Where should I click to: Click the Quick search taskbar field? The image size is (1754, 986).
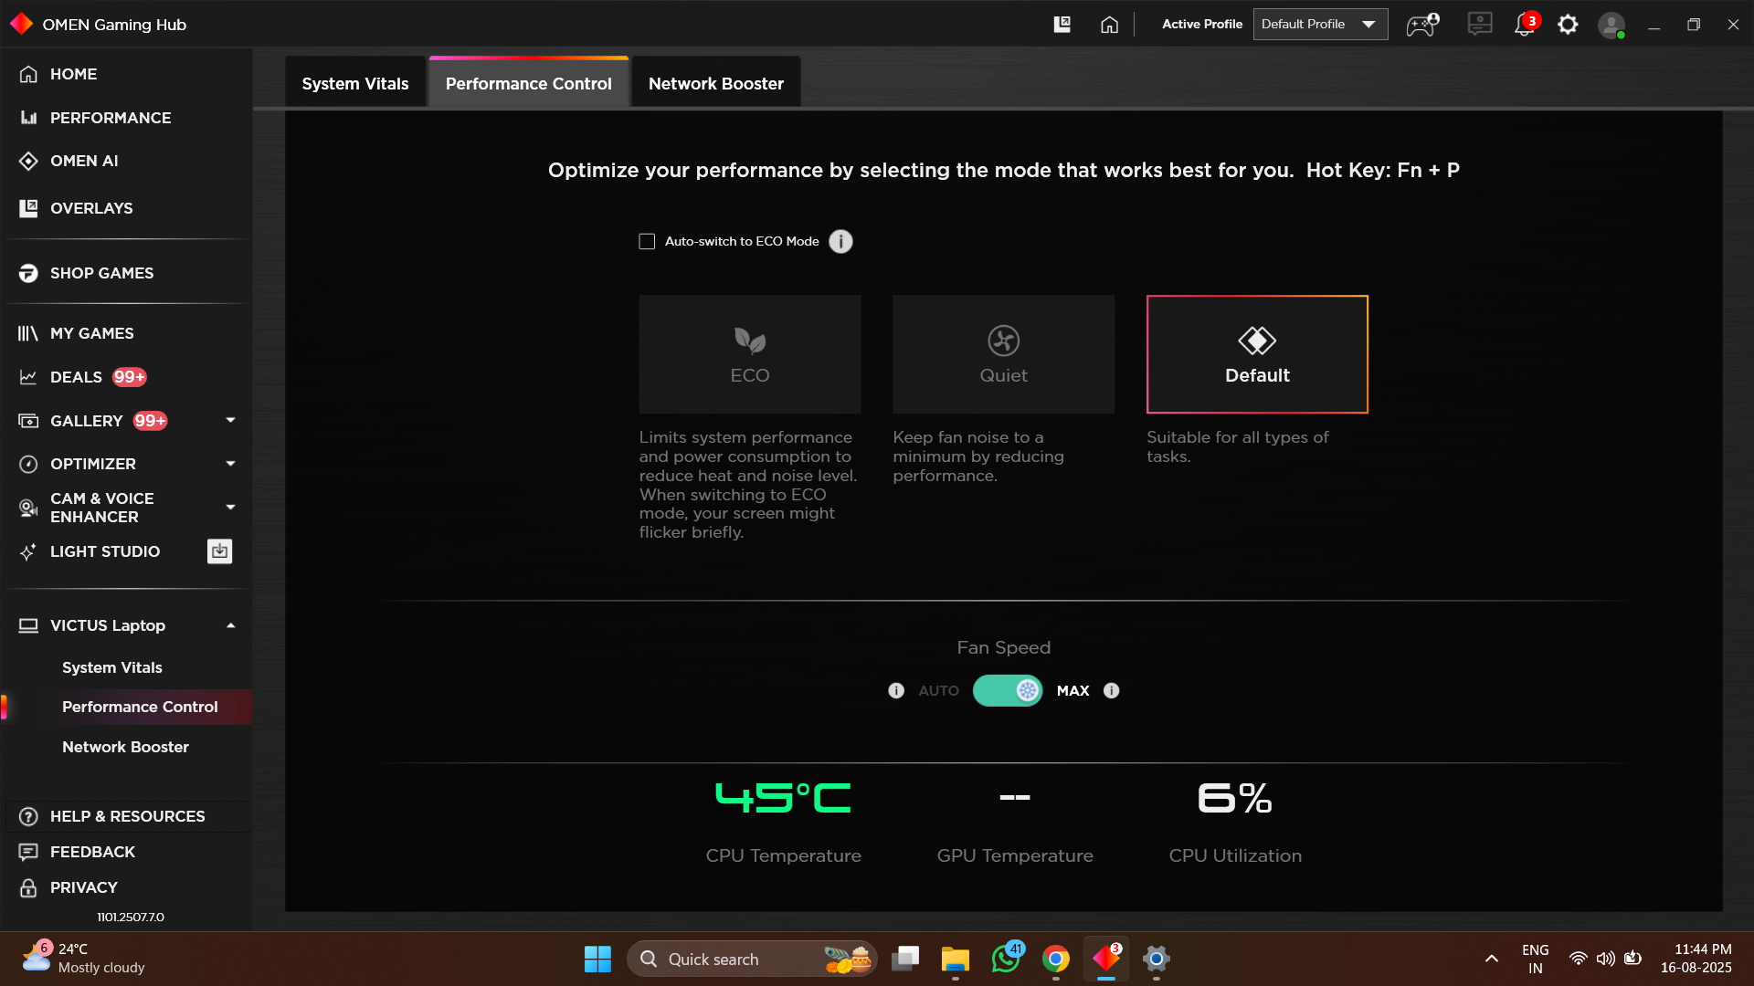753,959
